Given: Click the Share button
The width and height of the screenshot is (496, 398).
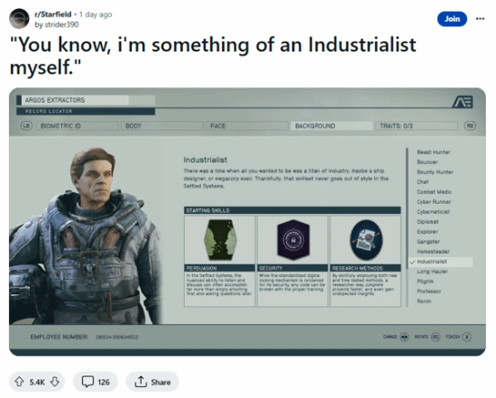Looking at the screenshot, I should point(152,382).
